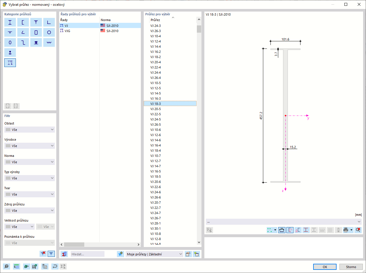Open the help search icon at bottom left
This screenshot has width=366, height=273.
[x=6, y=267]
